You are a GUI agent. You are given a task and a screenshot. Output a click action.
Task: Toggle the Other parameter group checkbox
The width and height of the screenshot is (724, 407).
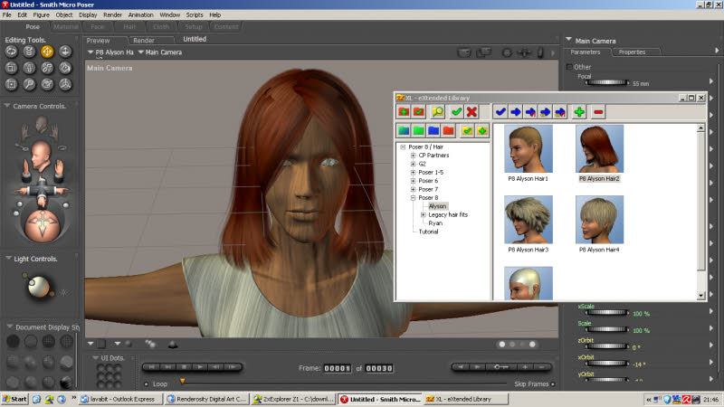[569, 67]
